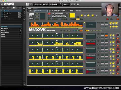Screen dimensions: 121x90
Task: Click the third yellow knob right of the yellow swatch
Action: click(93, 15)
